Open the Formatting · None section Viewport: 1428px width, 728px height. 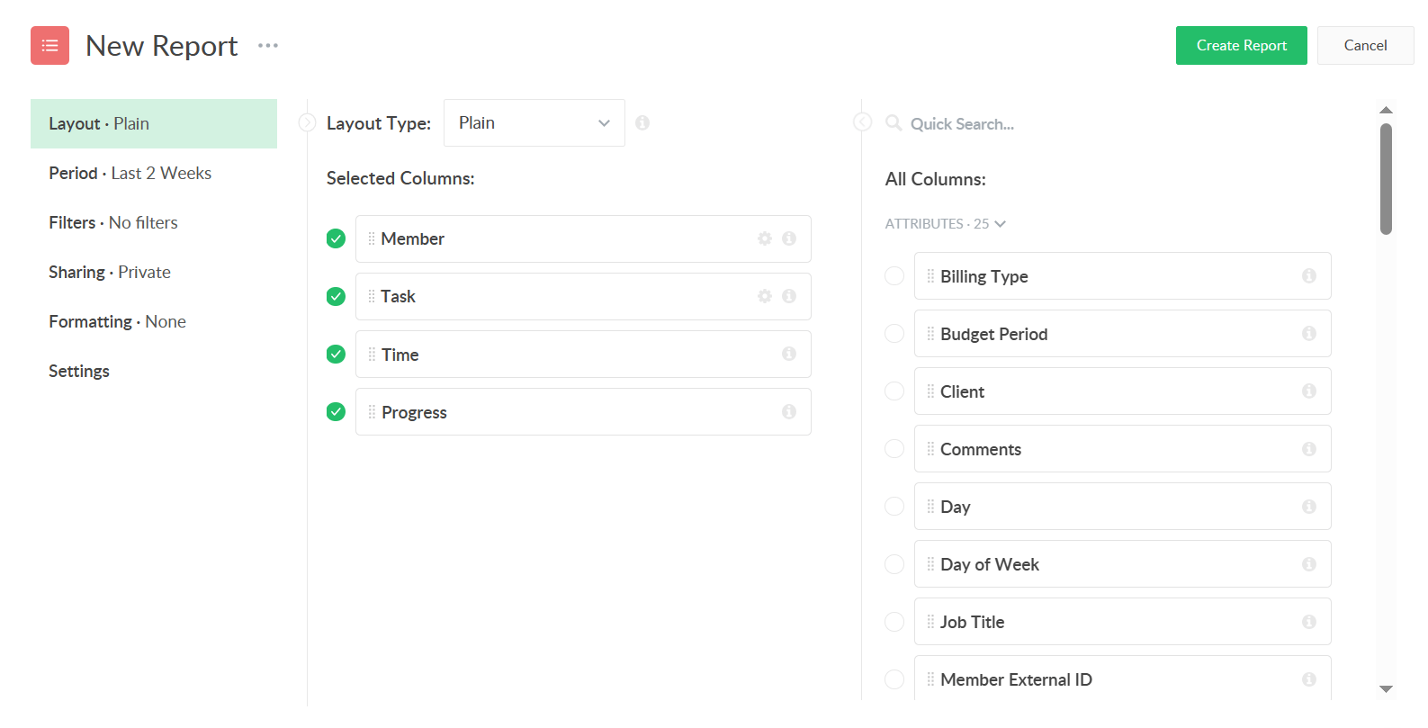[x=154, y=321]
